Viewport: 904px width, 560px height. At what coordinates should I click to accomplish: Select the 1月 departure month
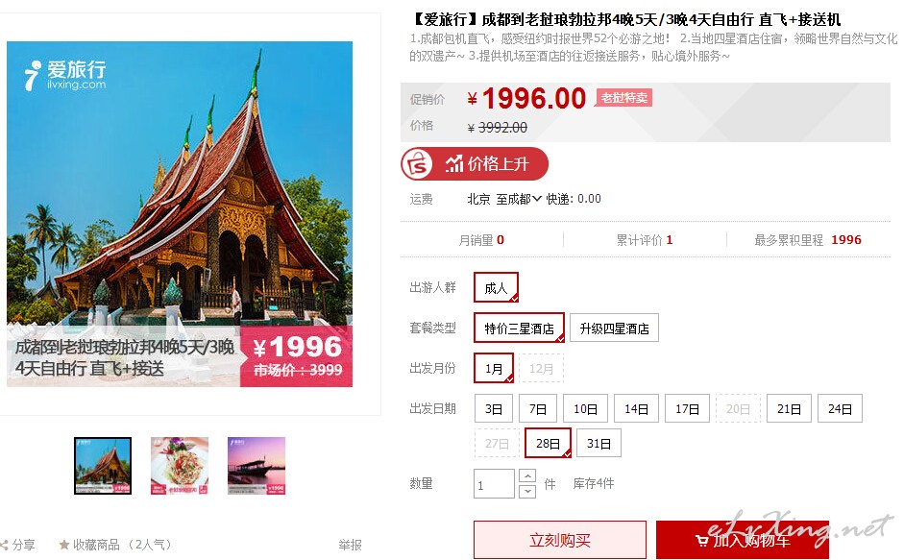pyautogui.click(x=494, y=368)
